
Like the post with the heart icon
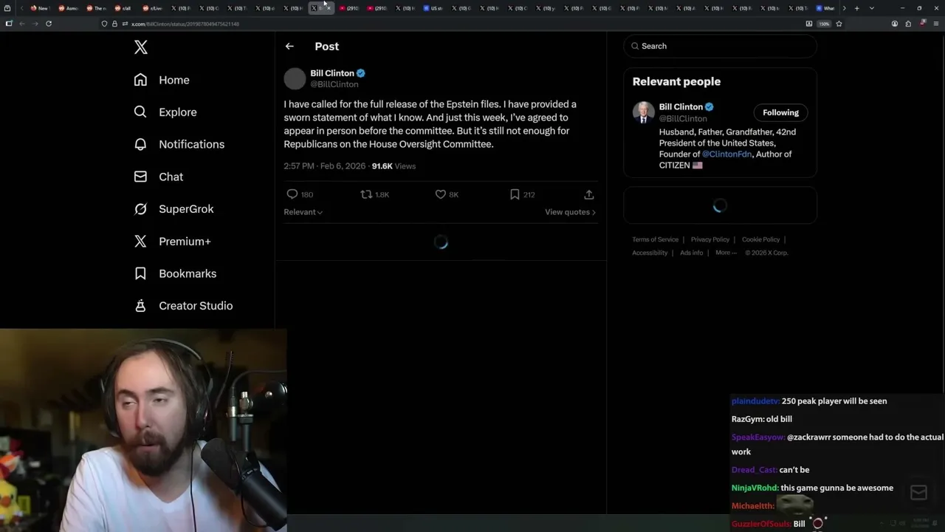pos(441,194)
